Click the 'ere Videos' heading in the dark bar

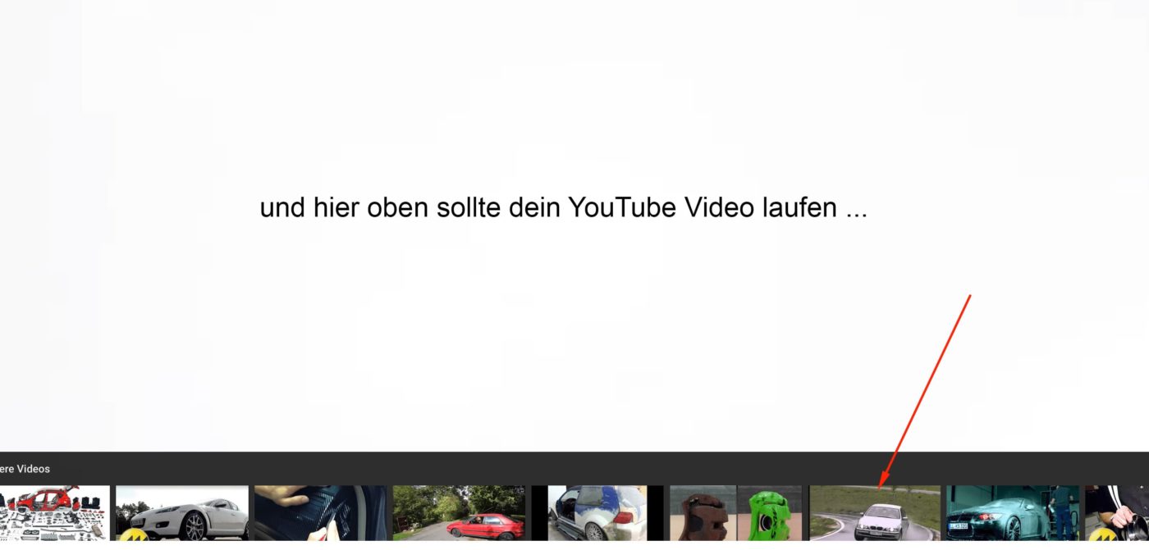25,469
